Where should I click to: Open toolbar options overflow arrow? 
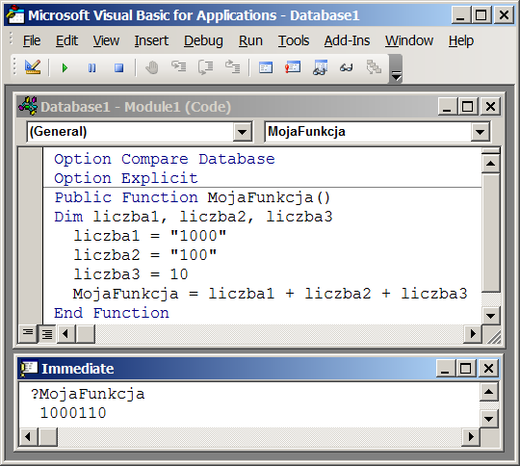(396, 69)
